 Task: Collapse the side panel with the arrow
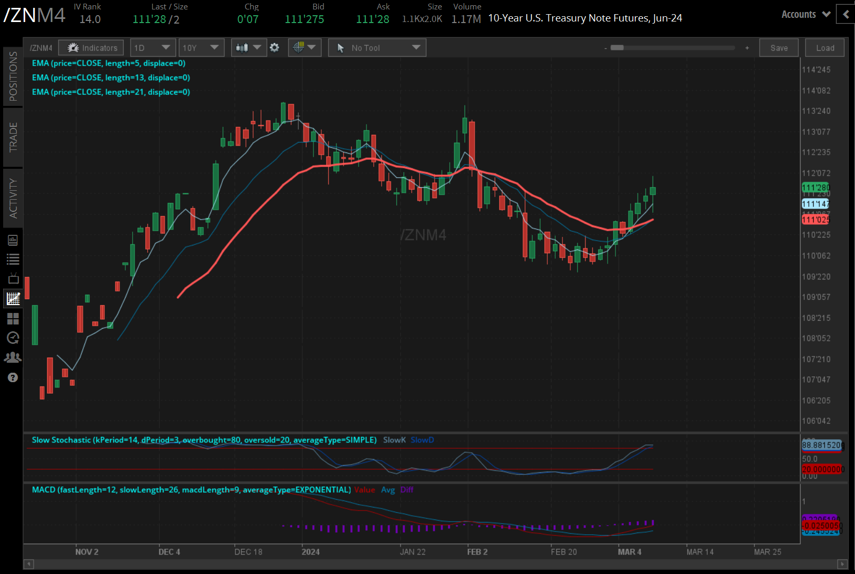pyautogui.click(x=846, y=14)
